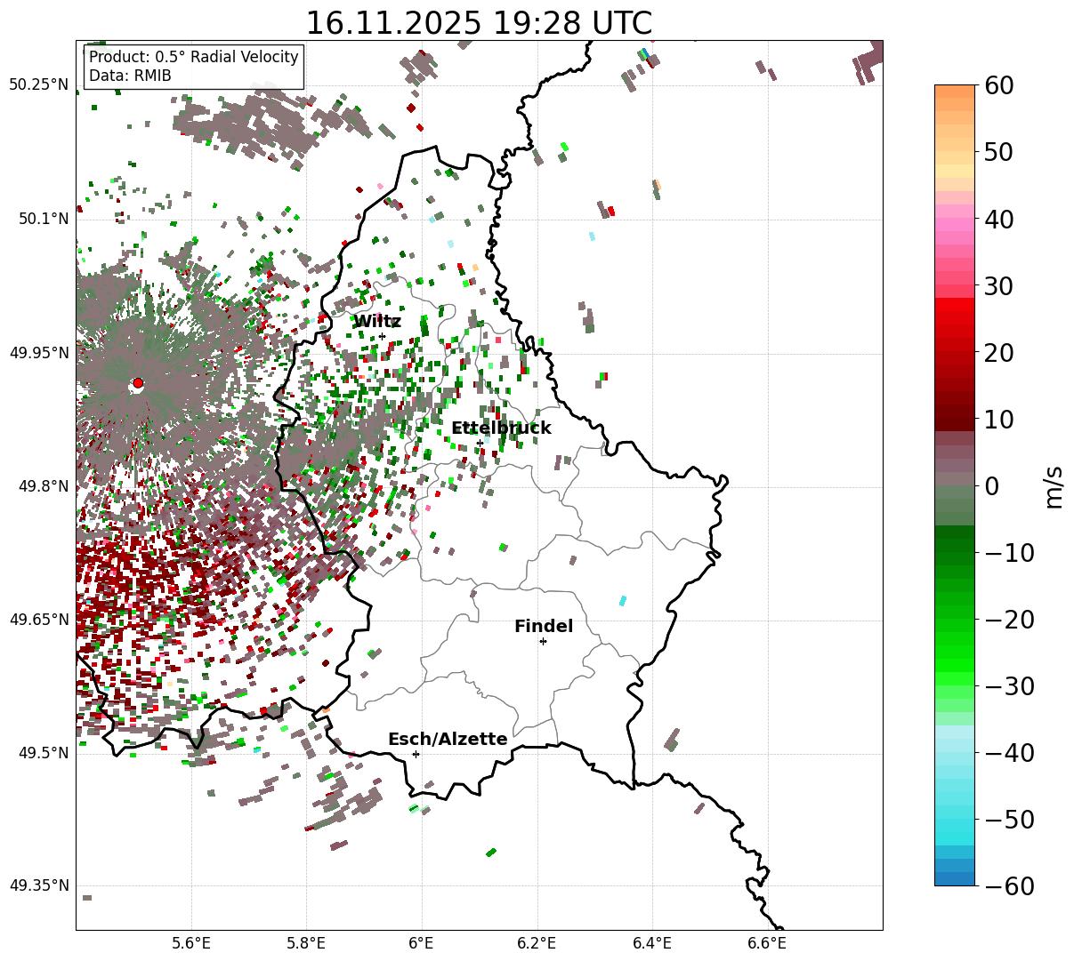1074x961 pixels.
Task: Click the Wiltz station cross marker
Action: pyautogui.click(x=382, y=336)
